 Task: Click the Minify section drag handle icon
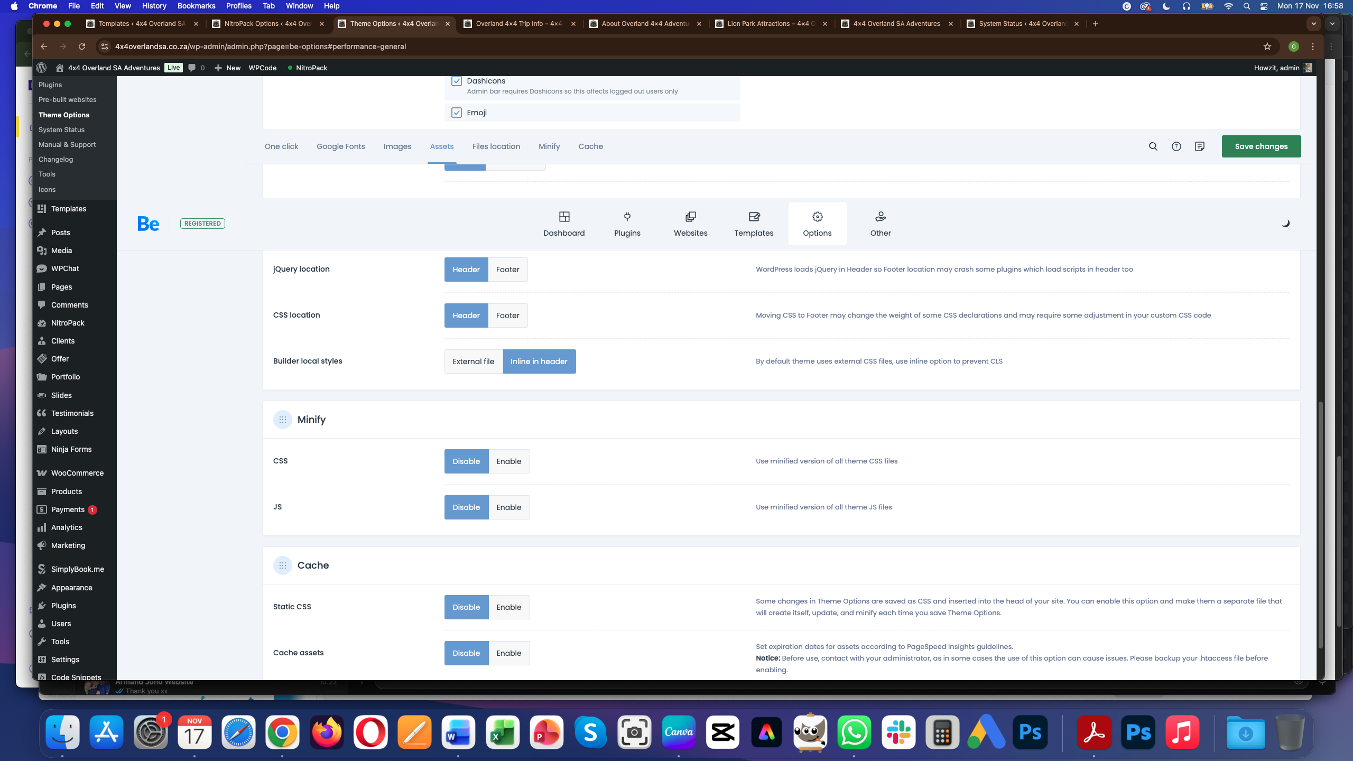coord(282,420)
